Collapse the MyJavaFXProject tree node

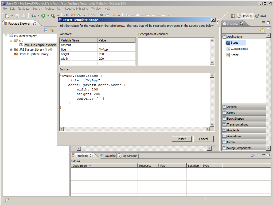pyautogui.click(x=6, y=36)
